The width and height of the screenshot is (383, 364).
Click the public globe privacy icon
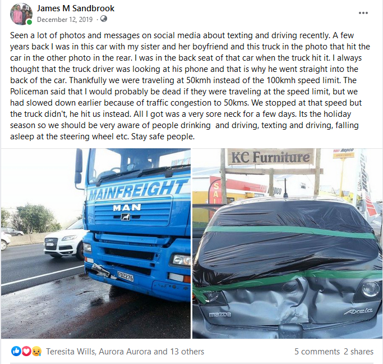coord(104,19)
